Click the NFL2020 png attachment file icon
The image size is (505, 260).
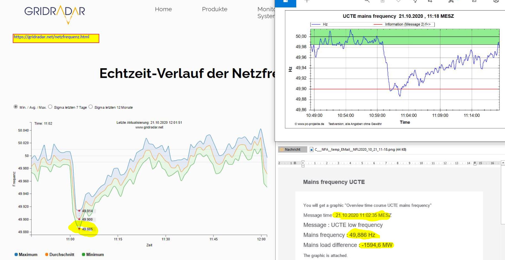tap(312, 149)
